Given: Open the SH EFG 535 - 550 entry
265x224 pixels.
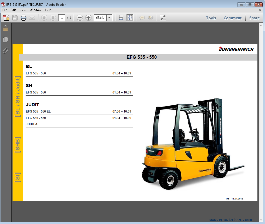Looking at the screenshot, I should coord(79,92).
